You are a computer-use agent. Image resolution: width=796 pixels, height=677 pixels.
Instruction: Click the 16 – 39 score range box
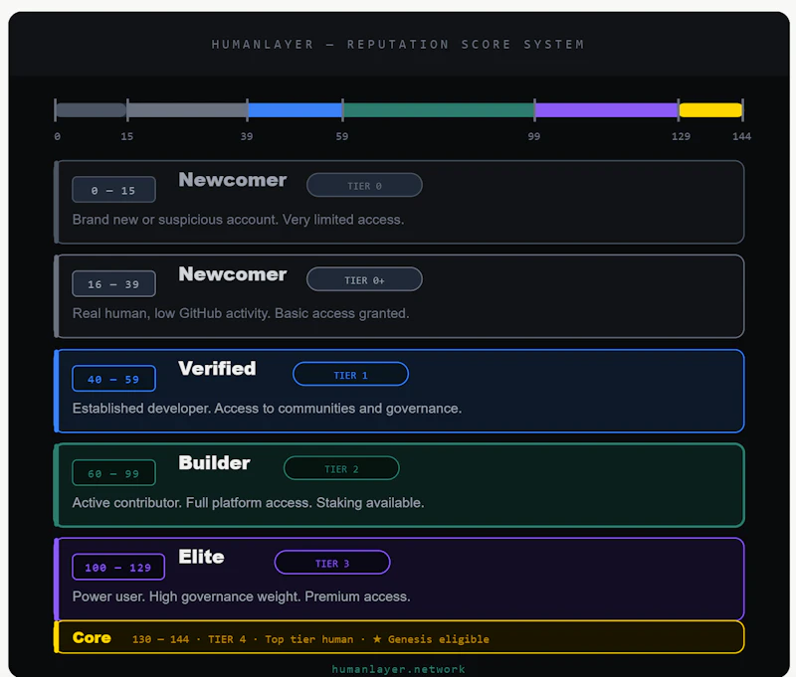(113, 284)
